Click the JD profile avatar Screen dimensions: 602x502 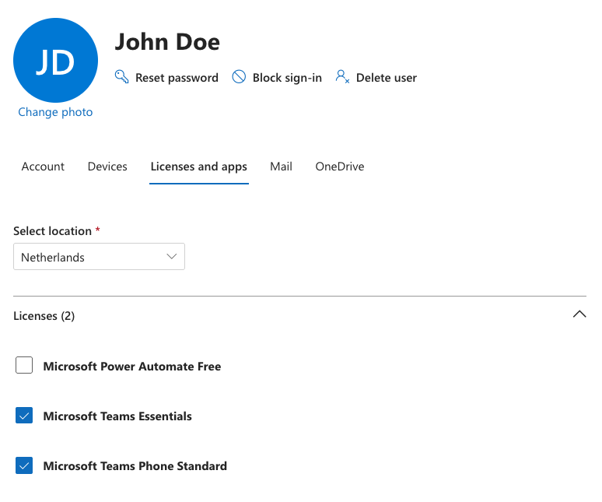pyautogui.click(x=56, y=60)
